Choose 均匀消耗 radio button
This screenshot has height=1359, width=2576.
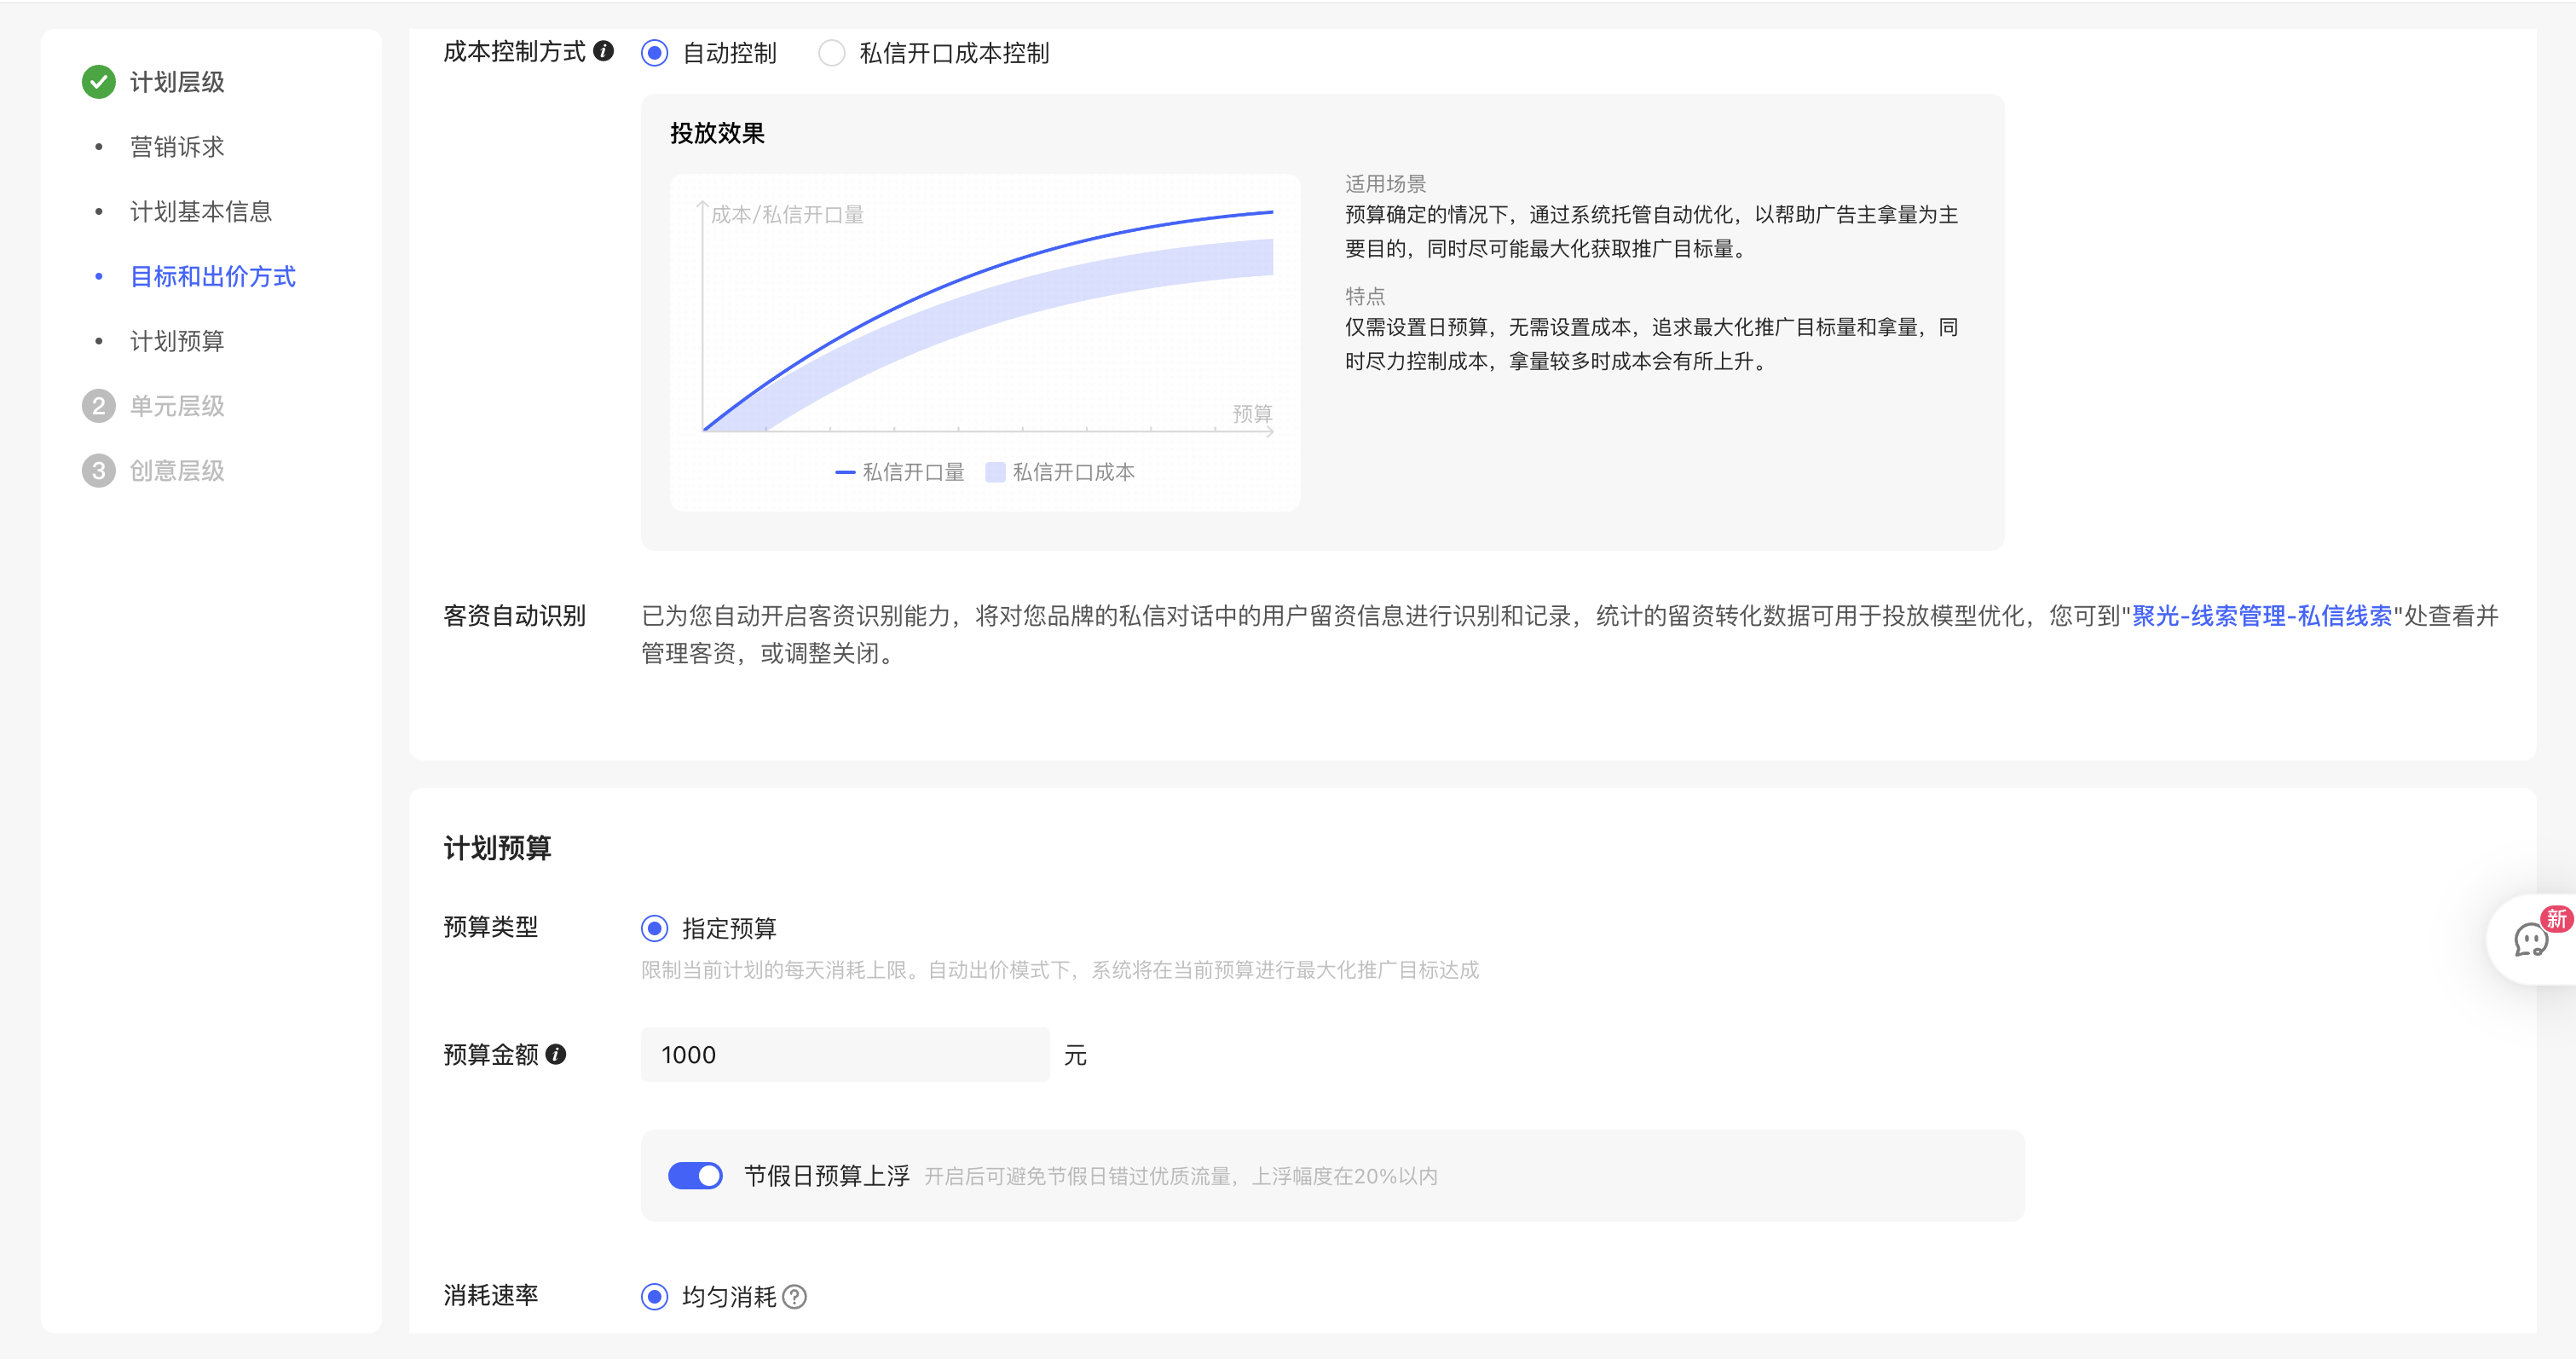tap(655, 1297)
